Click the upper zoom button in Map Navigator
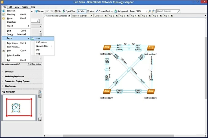208x138 pixels. [x=40, y=96]
